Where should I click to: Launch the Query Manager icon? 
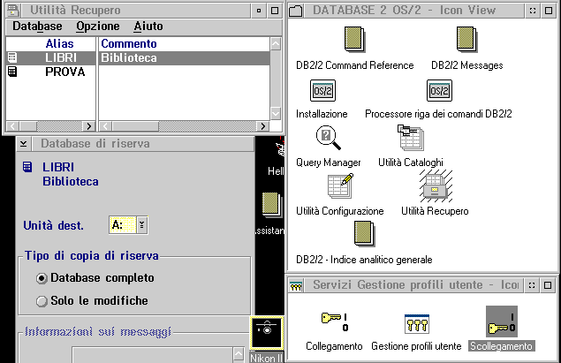[x=329, y=139]
